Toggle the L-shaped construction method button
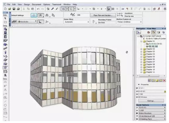The width and height of the screenshot is (169, 123). pyautogui.click(x=41, y=22)
